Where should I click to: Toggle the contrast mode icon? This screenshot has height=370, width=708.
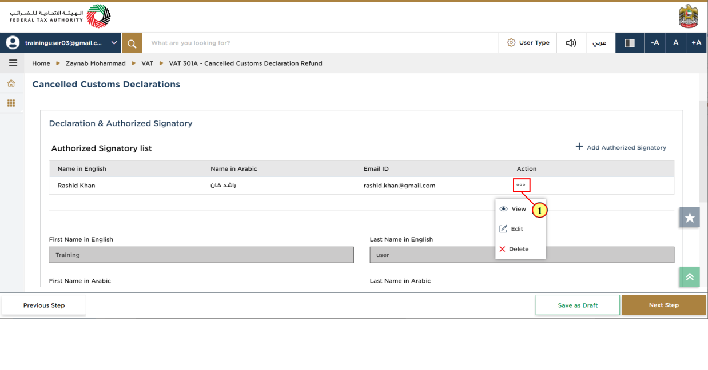(x=630, y=43)
